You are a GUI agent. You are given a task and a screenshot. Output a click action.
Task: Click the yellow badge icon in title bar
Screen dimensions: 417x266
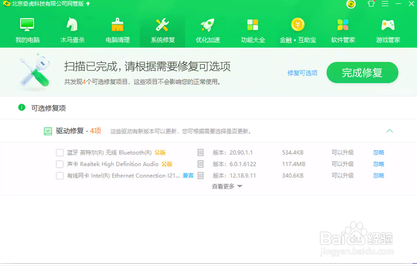coord(351,4)
